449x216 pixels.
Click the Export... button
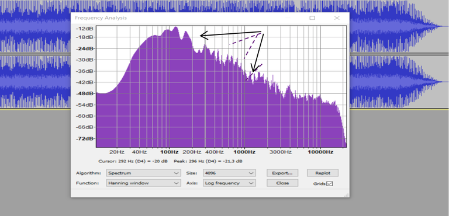(x=282, y=173)
